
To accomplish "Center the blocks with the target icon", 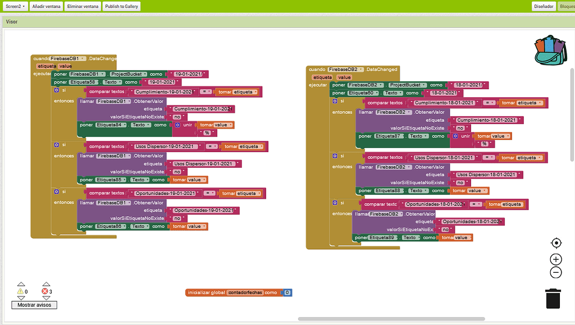I will (x=556, y=242).
